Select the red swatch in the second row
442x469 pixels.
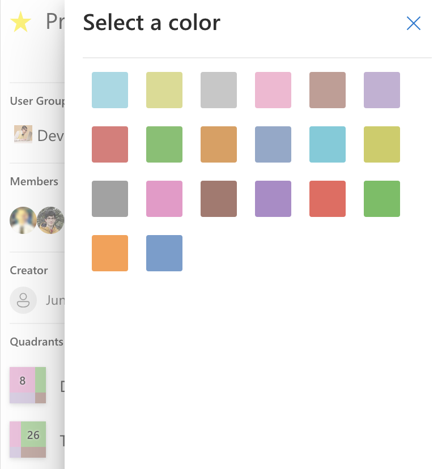[109, 144]
